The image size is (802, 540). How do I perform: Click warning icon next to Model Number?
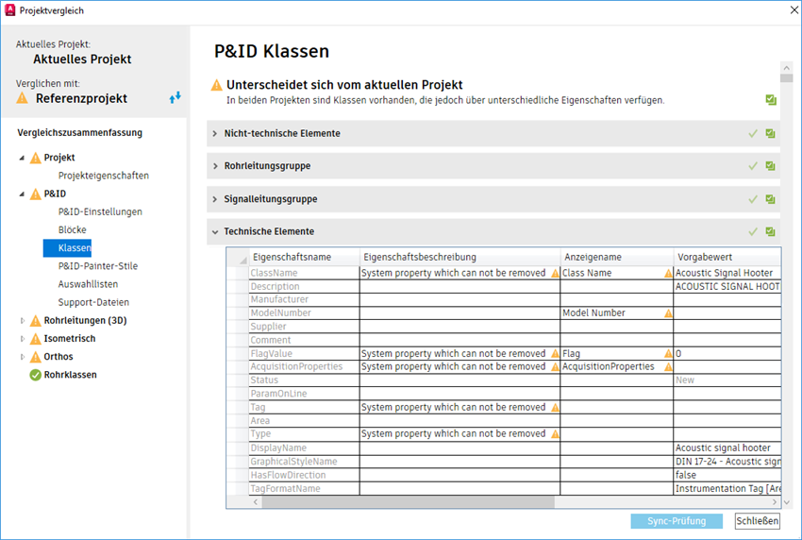click(x=668, y=313)
